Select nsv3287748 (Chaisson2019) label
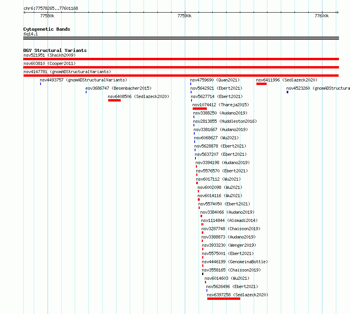 point(231,229)
